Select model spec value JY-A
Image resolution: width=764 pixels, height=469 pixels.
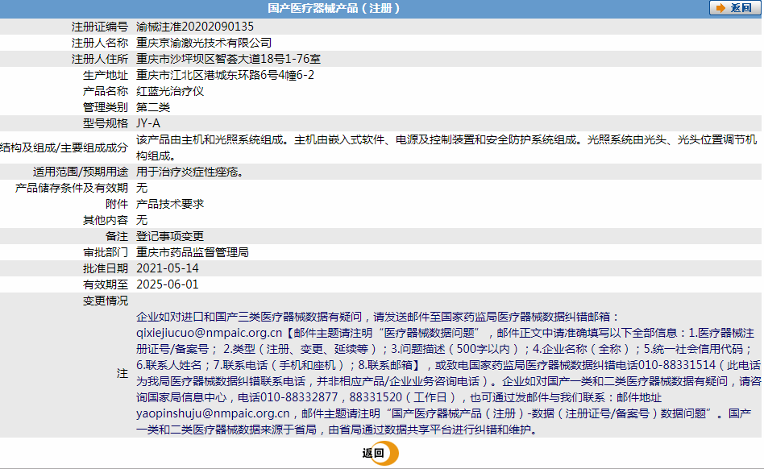(148, 123)
